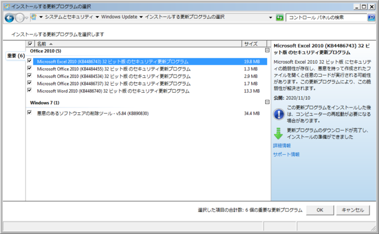Uncheck Office 2010 KB4484534 update
Viewport: 379px width, 234px height.
(30, 76)
